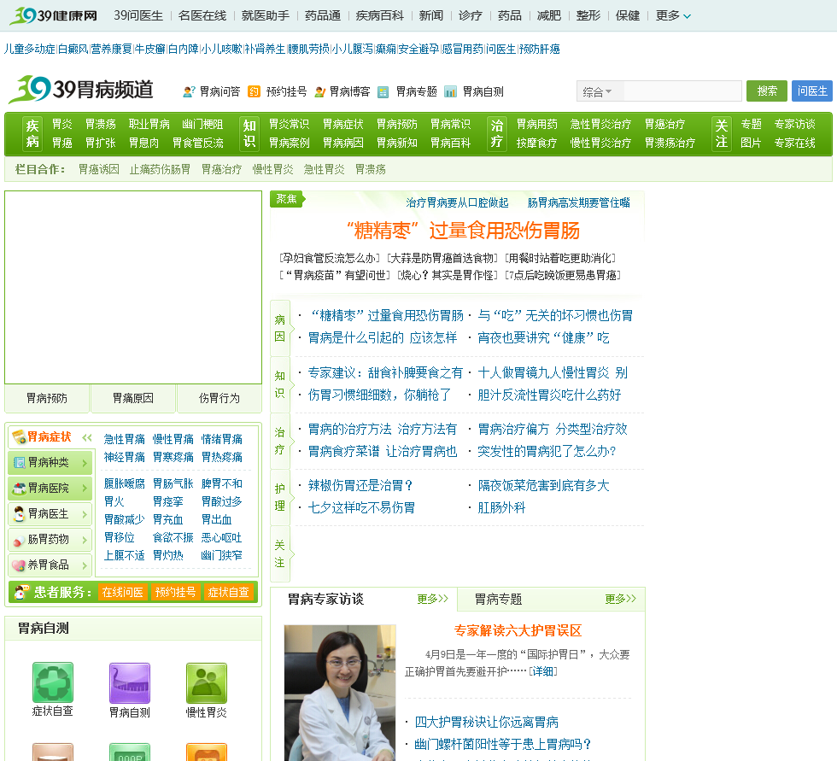The width and height of the screenshot is (837, 761).
Task: Click the 胃病问答 icon in header
Action: (x=189, y=91)
